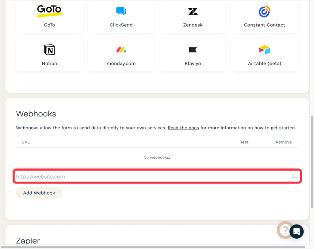Open the Klaviyo flag icon

(x=193, y=50)
